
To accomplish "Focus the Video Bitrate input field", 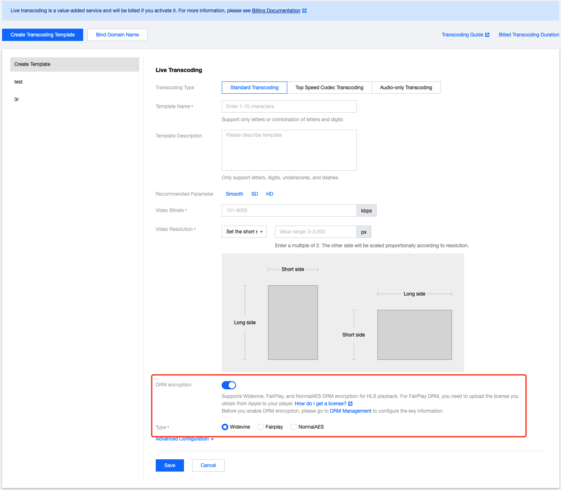I will (x=289, y=210).
